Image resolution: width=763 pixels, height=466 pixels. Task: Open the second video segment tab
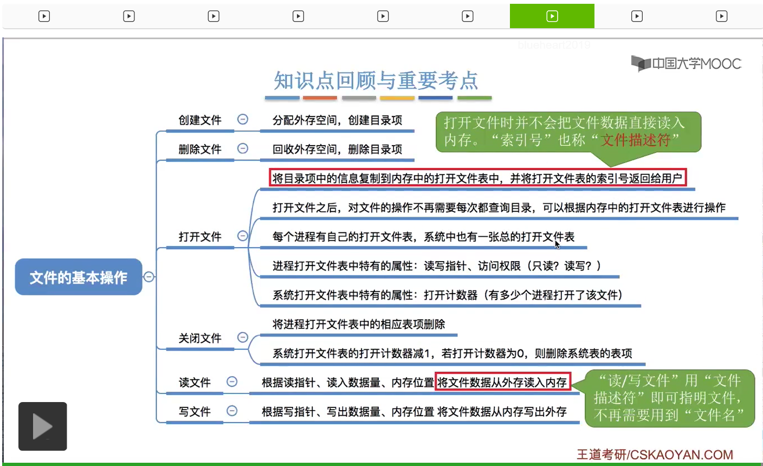(x=129, y=16)
